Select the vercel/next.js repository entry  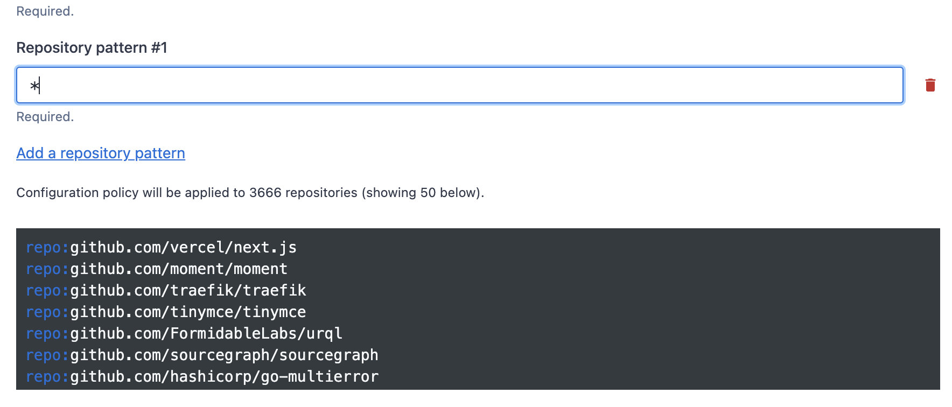162,247
